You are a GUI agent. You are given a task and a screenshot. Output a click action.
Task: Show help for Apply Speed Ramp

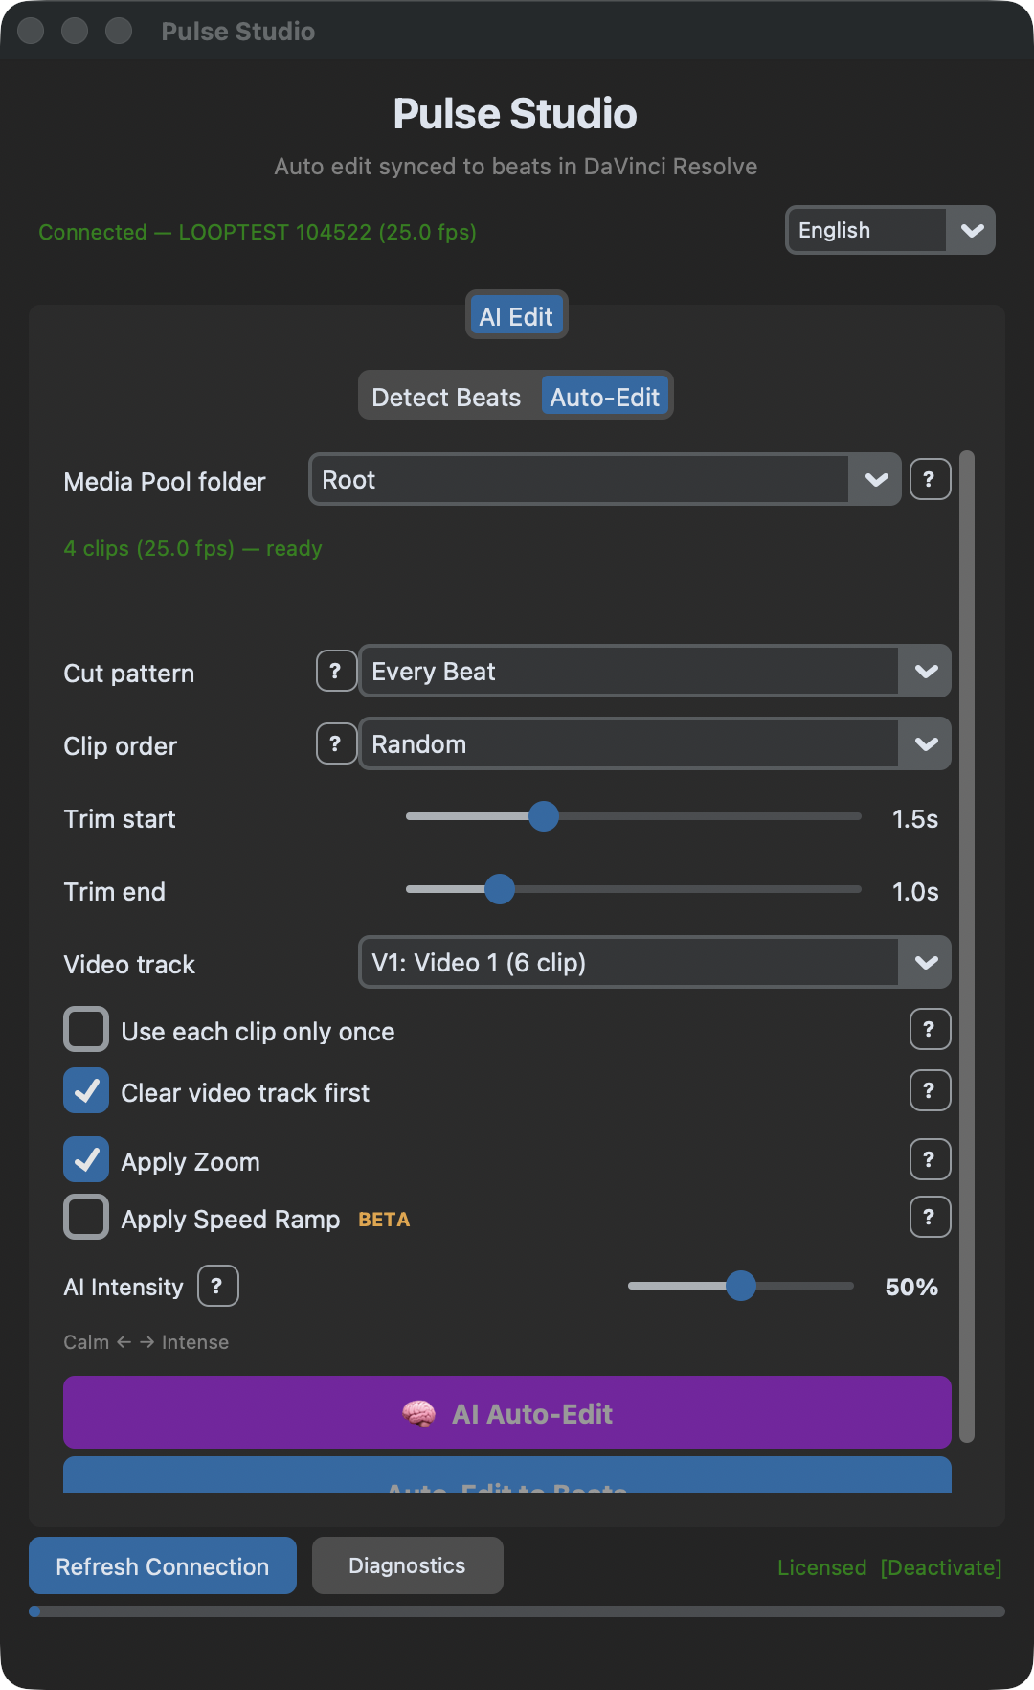click(x=930, y=1217)
